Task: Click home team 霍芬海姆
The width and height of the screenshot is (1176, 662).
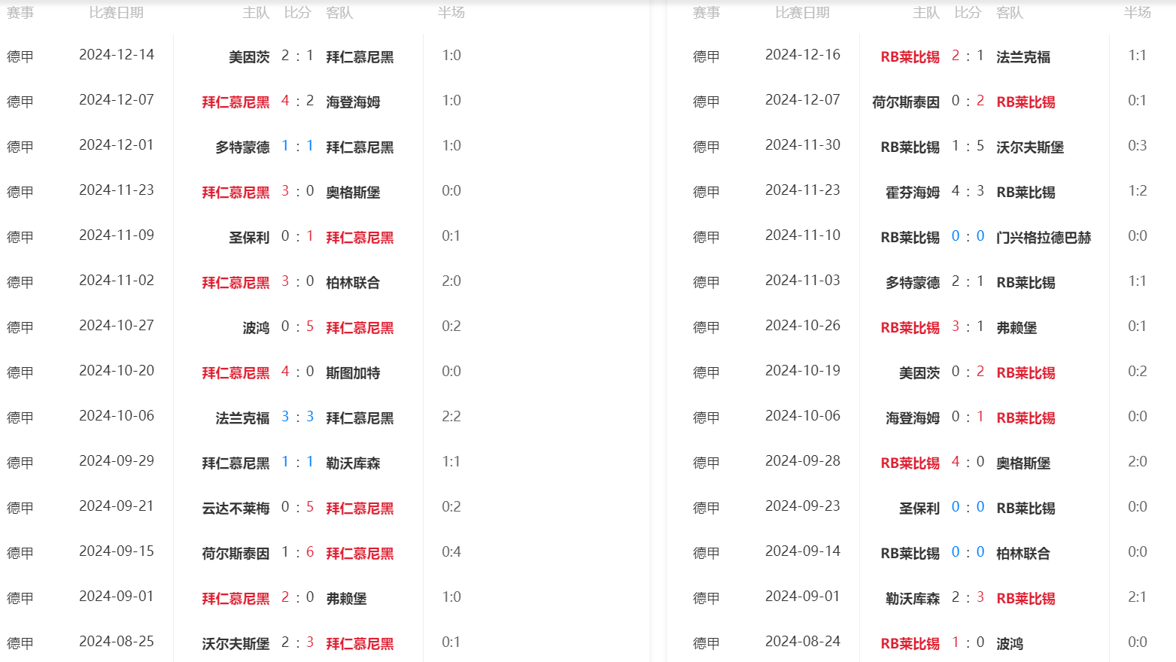Action: (x=913, y=193)
